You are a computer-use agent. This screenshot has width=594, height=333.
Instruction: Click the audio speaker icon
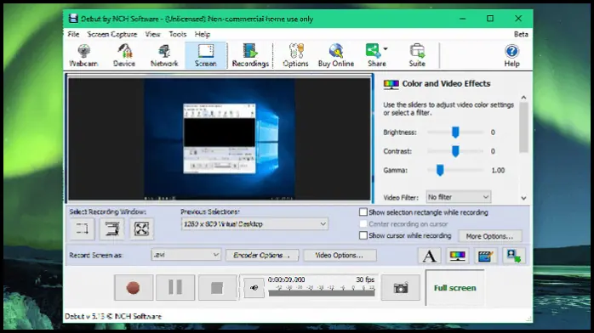coord(254,288)
